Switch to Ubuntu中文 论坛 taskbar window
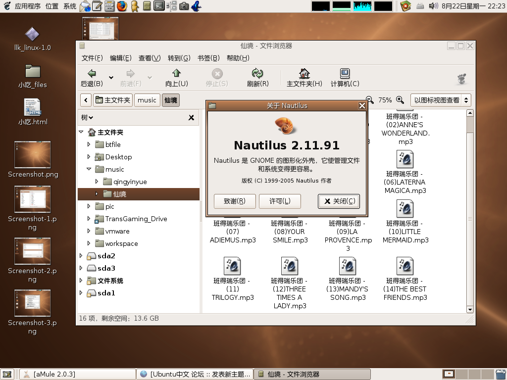The width and height of the screenshot is (507, 380). (x=195, y=375)
